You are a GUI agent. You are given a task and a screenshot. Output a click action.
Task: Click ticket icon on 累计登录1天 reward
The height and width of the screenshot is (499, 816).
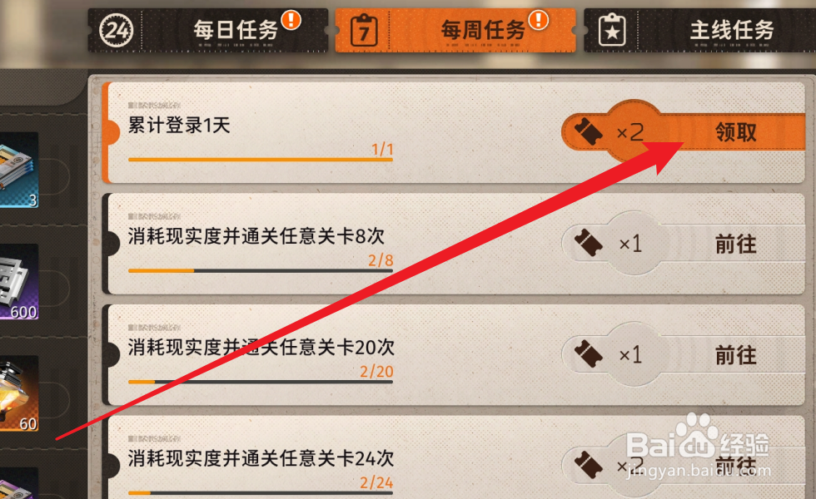click(588, 131)
